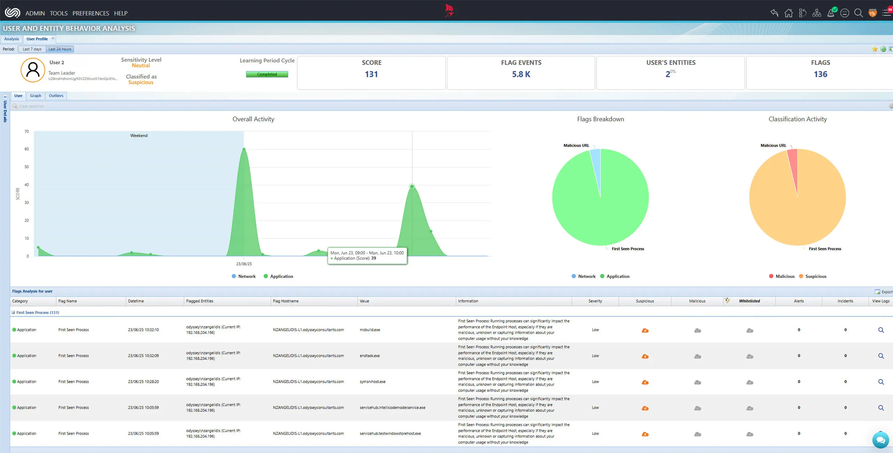Switch to the Outliers tab
Screen dimensions: 893x453
pyautogui.click(x=56, y=96)
